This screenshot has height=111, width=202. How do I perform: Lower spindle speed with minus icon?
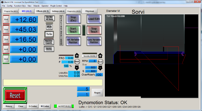tap(100, 67)
